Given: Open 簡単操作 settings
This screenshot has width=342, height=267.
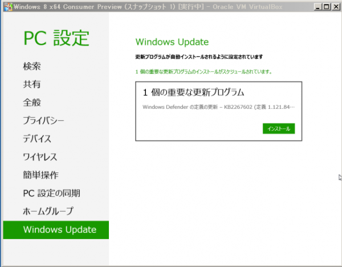Looking at the screenshot, I should tap(40, 175).
